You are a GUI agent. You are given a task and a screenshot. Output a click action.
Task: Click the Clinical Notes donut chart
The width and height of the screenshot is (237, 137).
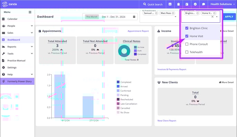124,51
